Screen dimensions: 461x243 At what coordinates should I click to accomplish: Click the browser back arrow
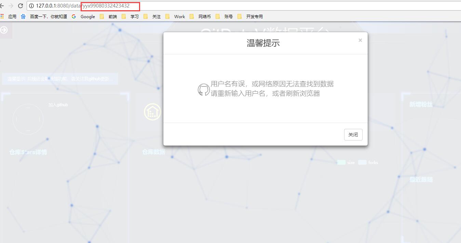point(2,6)
